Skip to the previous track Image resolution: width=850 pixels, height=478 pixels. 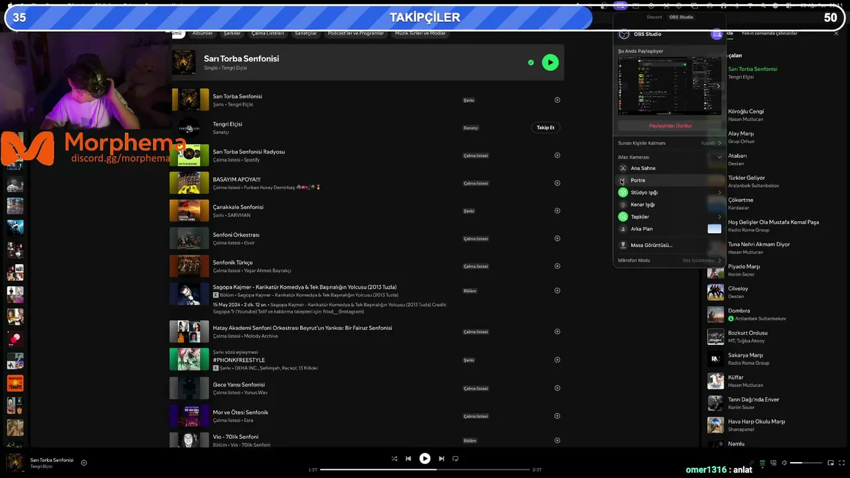pyautogui.click(x=408, y=459)
